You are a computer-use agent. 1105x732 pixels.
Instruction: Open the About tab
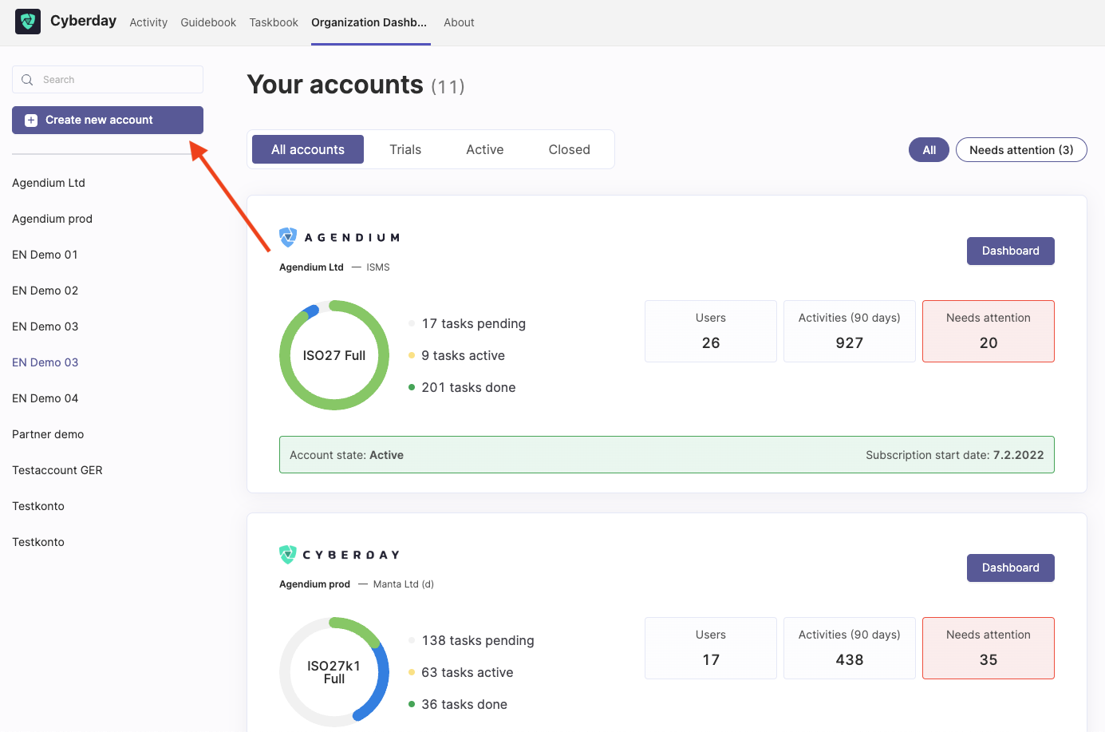pos(459,22)
